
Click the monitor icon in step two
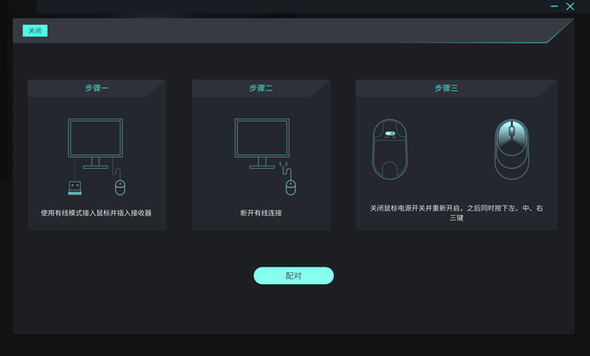pyautogui.click(x=262, y=143)
